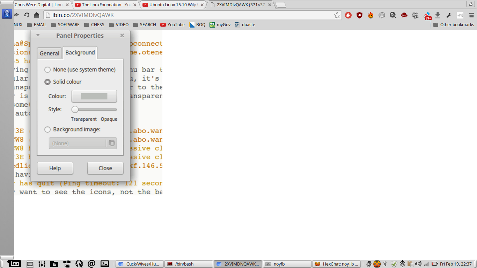Open the Linux Mint menu launcher
477x268 pixels.
[15, 264]
